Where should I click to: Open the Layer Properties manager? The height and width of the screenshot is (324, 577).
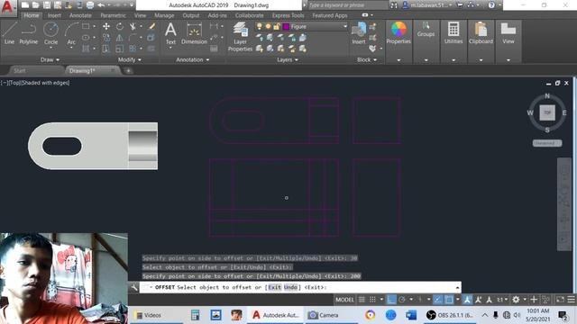(240, 36)
